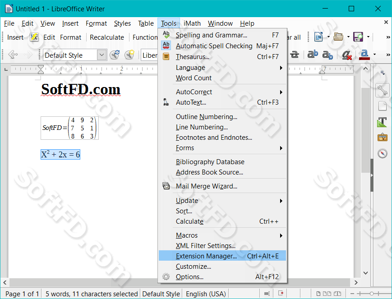
Task: Open sidebar Page panel icon
Action: pyautogui.click(x=382, y=106)
